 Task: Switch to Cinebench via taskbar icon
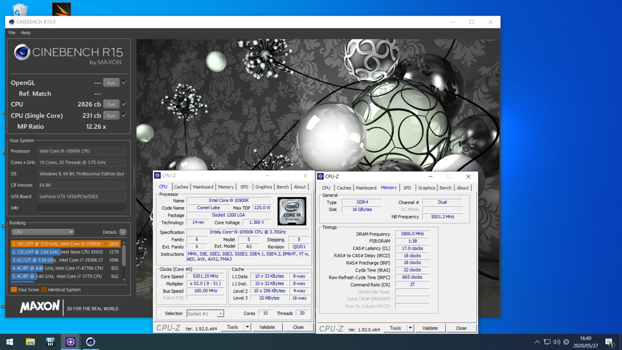point(91,342)
